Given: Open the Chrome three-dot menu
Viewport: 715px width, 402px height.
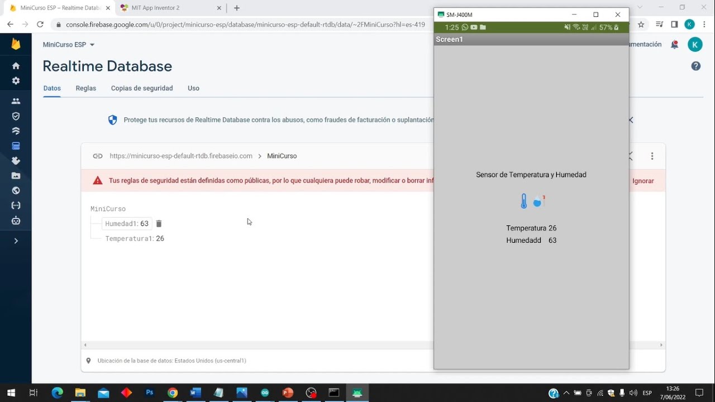Looking at the screenshot, I should click(x=704, y=25).
